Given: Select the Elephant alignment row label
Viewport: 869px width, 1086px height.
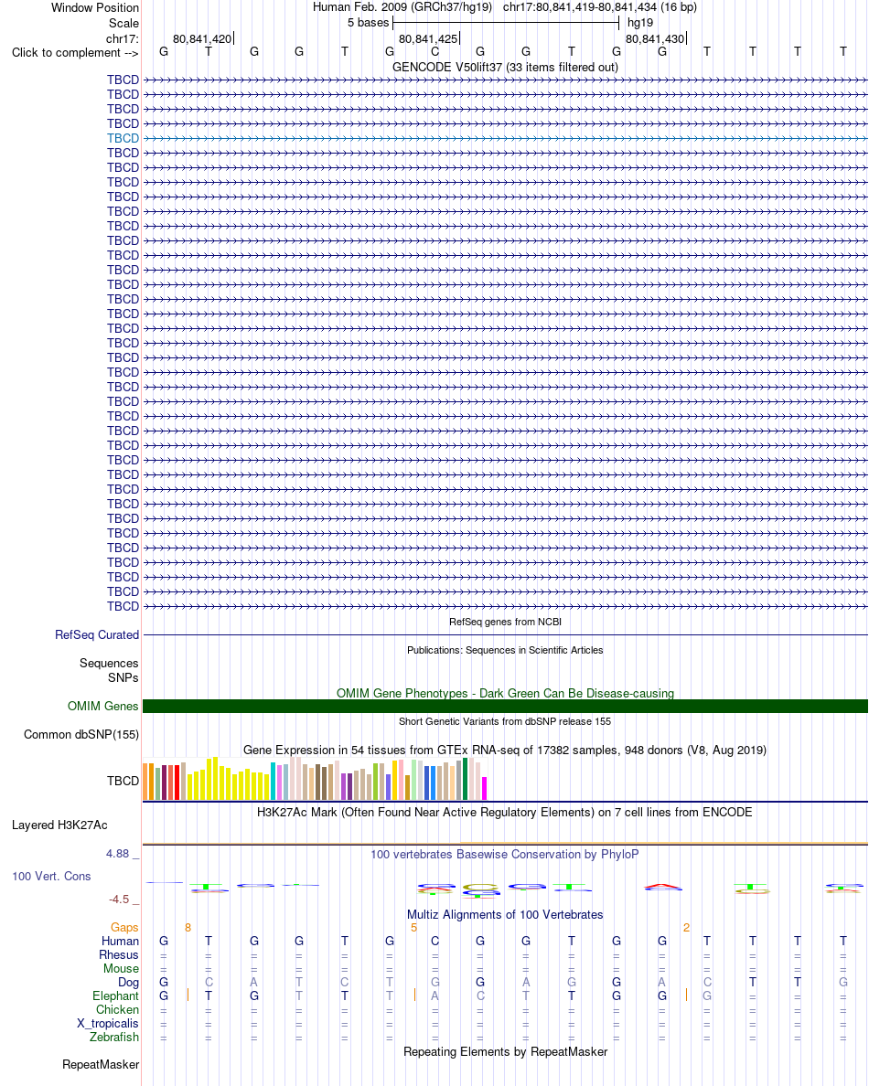Looking at the screenshot, I should pos(116,996).
